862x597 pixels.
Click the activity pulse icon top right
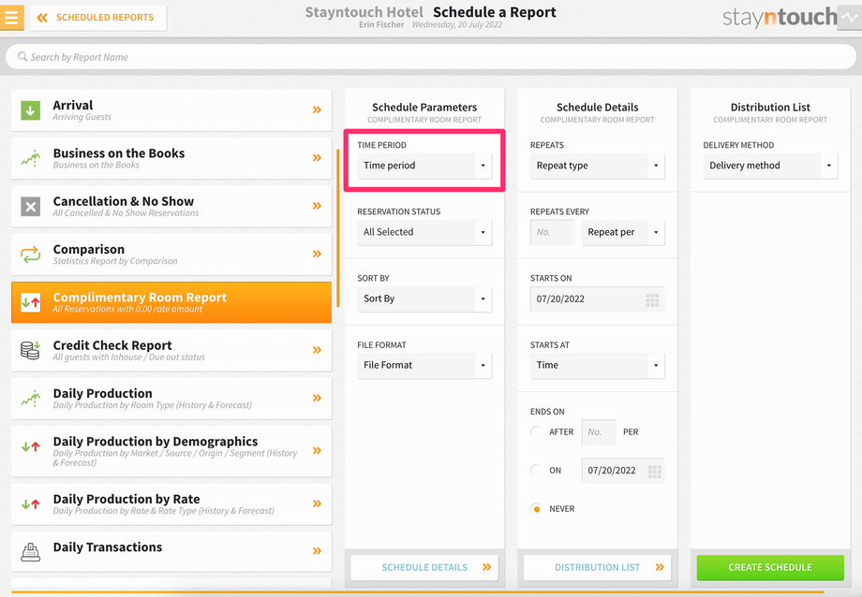coord(849,18)
